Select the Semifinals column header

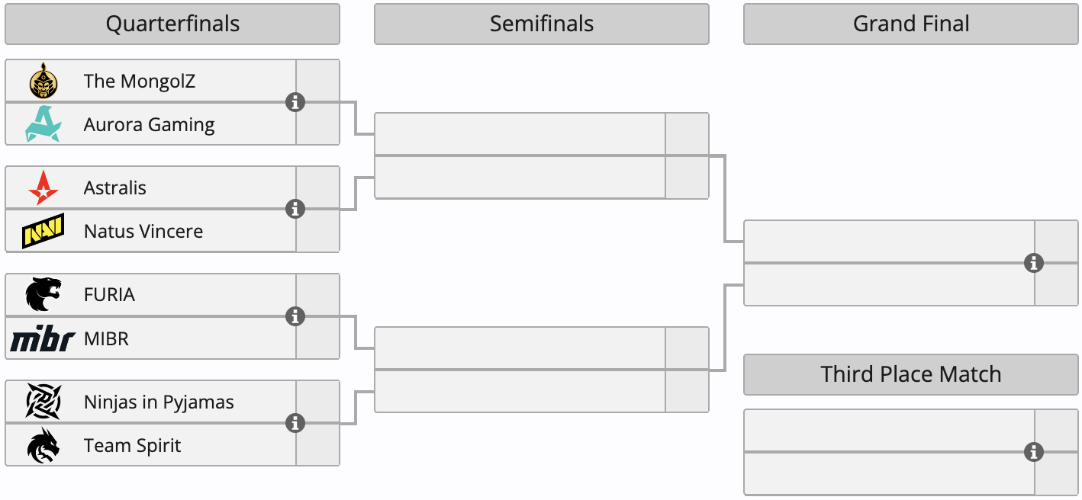542,24
